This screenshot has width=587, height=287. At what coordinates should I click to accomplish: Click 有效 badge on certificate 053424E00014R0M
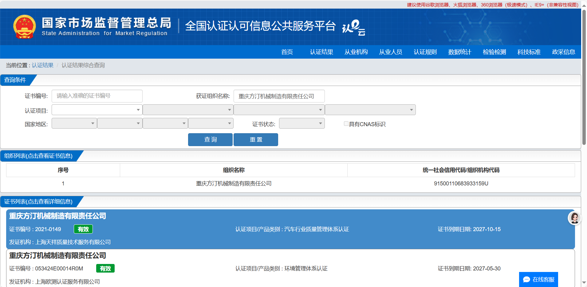[x=105, y=269]
